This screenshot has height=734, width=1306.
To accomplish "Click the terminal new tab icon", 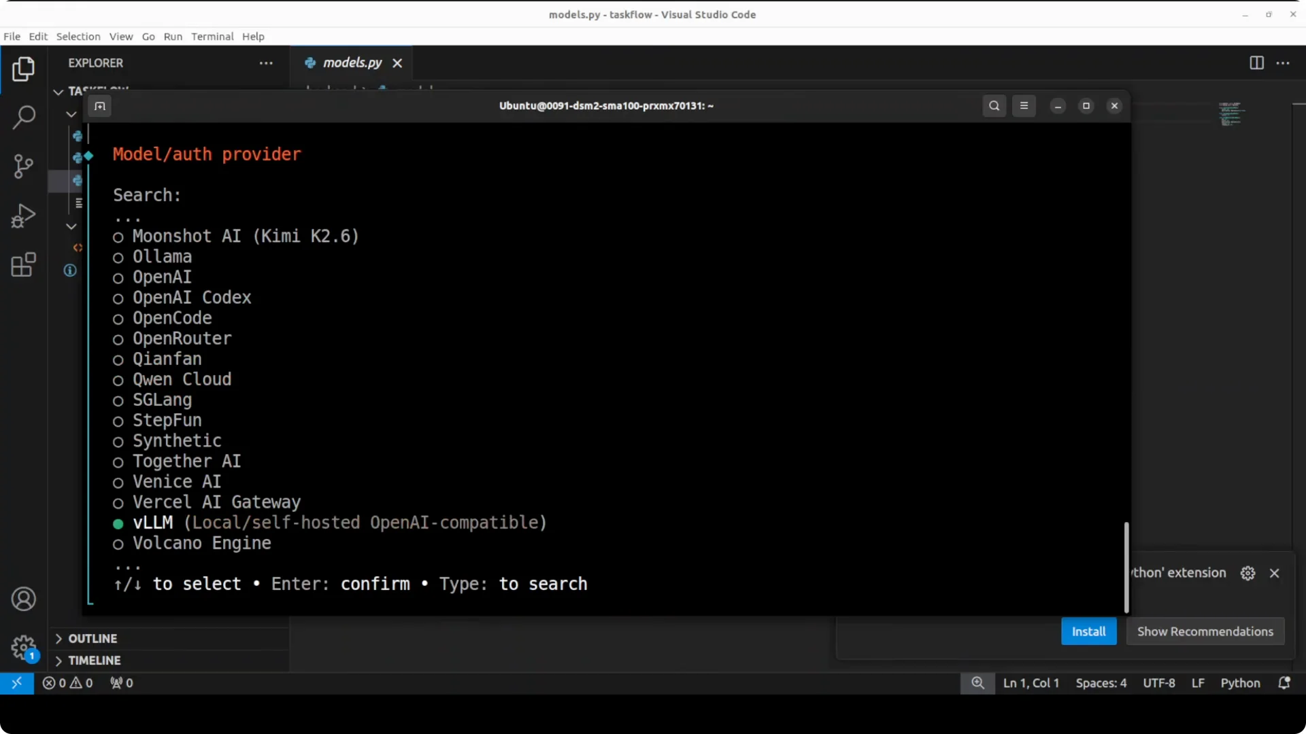I will (100, 106).
